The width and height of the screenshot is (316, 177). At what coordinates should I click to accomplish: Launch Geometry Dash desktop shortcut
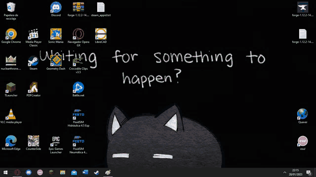click(56, 63)
